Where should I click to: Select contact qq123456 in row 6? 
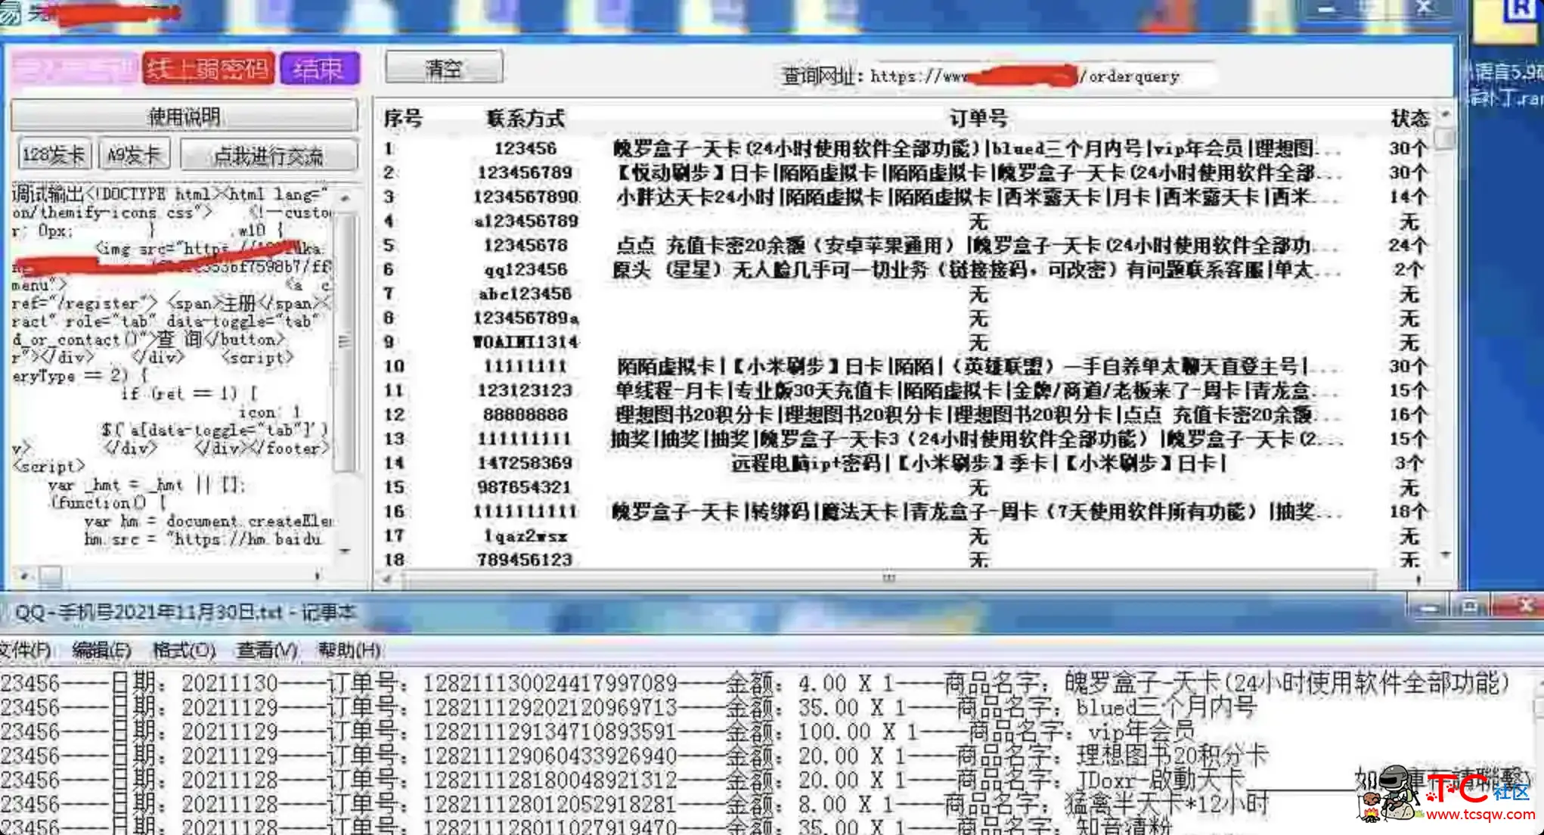pyautogui.click(x=526, y=269)
